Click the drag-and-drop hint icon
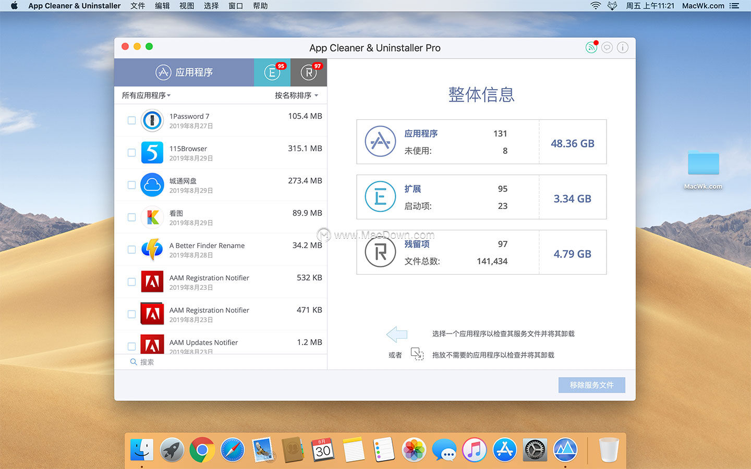Viewport: 751px width, 469px height. pos(417,354)
